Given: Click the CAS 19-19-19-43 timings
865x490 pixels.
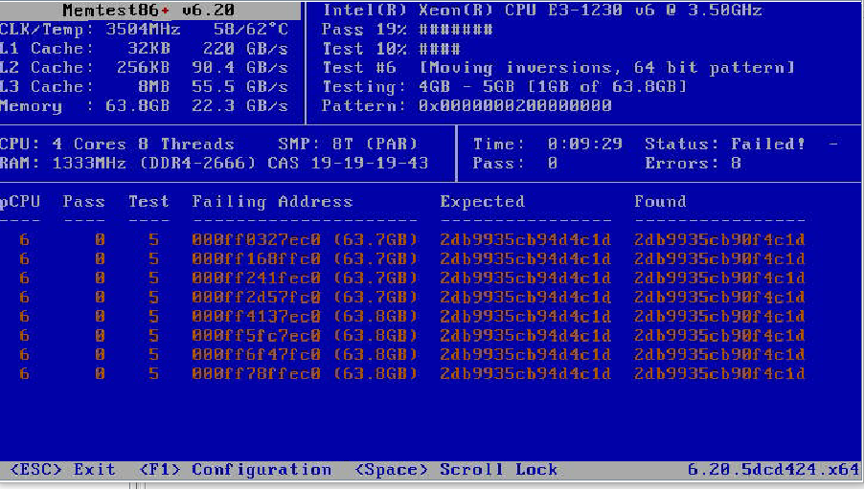Looking at the screenshot, I should click(x=348, y=163).
